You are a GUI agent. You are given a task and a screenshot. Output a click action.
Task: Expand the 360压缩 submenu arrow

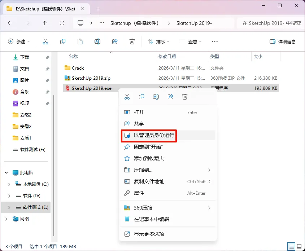pyautogui.click(x=209, y=208)
